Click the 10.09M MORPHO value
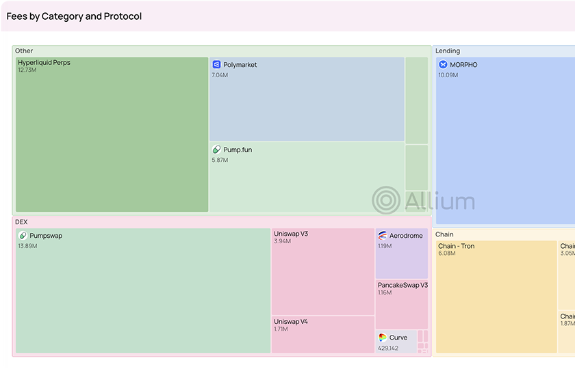The height and width of the screenshot is (369, 575). [448, 75]
